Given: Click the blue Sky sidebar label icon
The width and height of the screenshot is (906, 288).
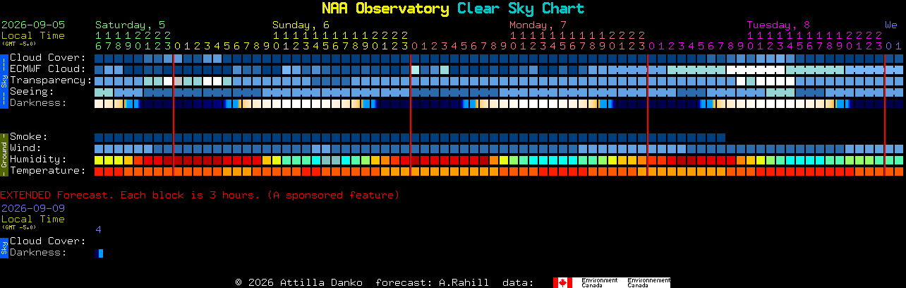Looking at the screenshot, I should click(4, 80).
